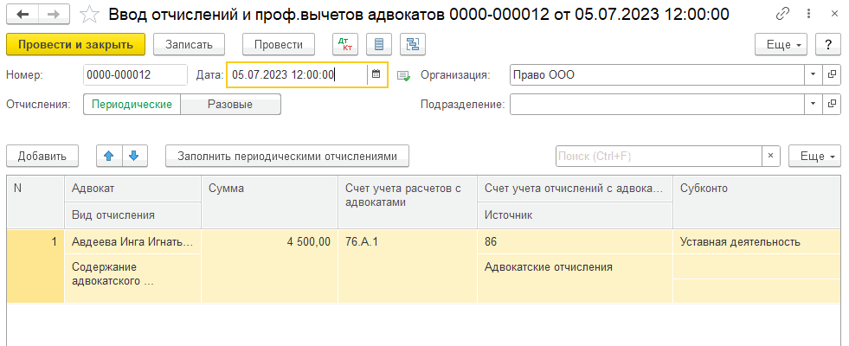849x346 pixels.
Task: Click the forward navigation arrow
Action: pyautogui.click(x=54, y=14)
